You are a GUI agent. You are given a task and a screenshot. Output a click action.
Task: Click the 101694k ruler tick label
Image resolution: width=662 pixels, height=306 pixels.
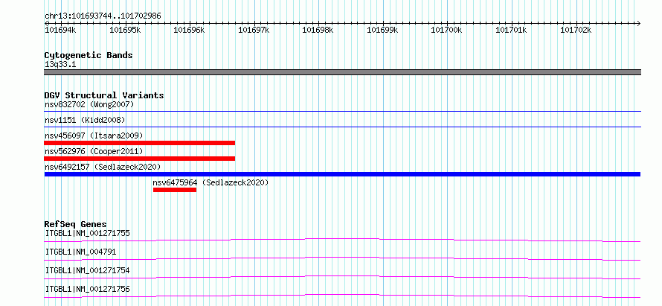60,30
